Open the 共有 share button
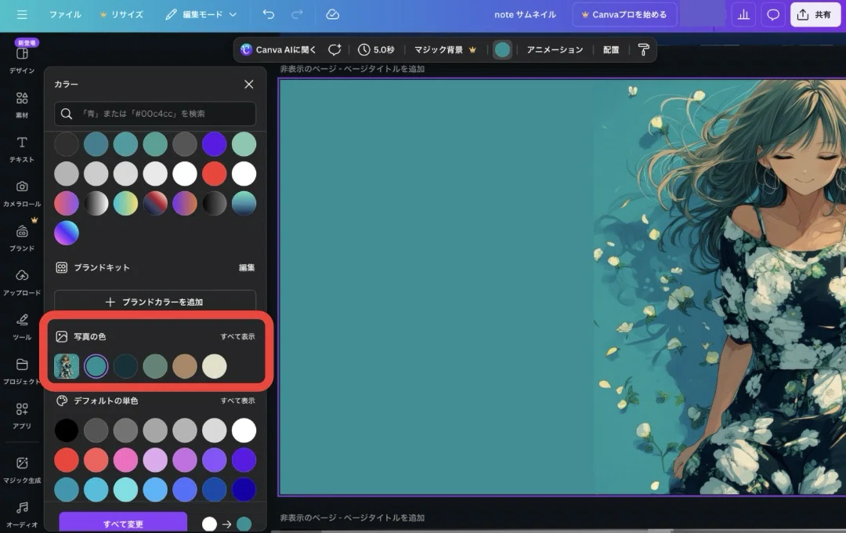Viewport: 846px width, 533px height. pos(815,15)
